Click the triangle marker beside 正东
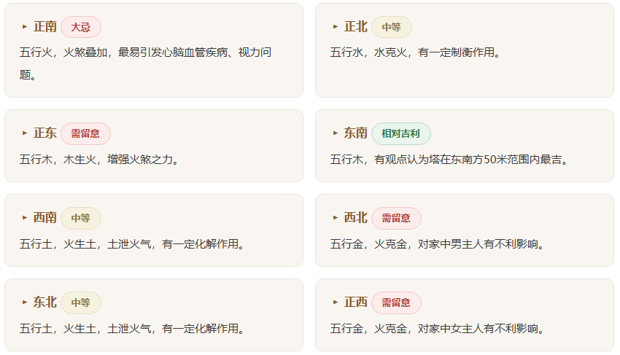620x355 pixels. (x=25, y=133)
